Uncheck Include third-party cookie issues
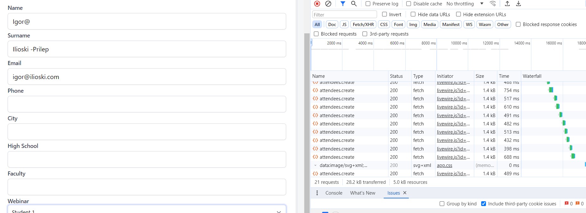The image size is (586, 213). (483, 204)
